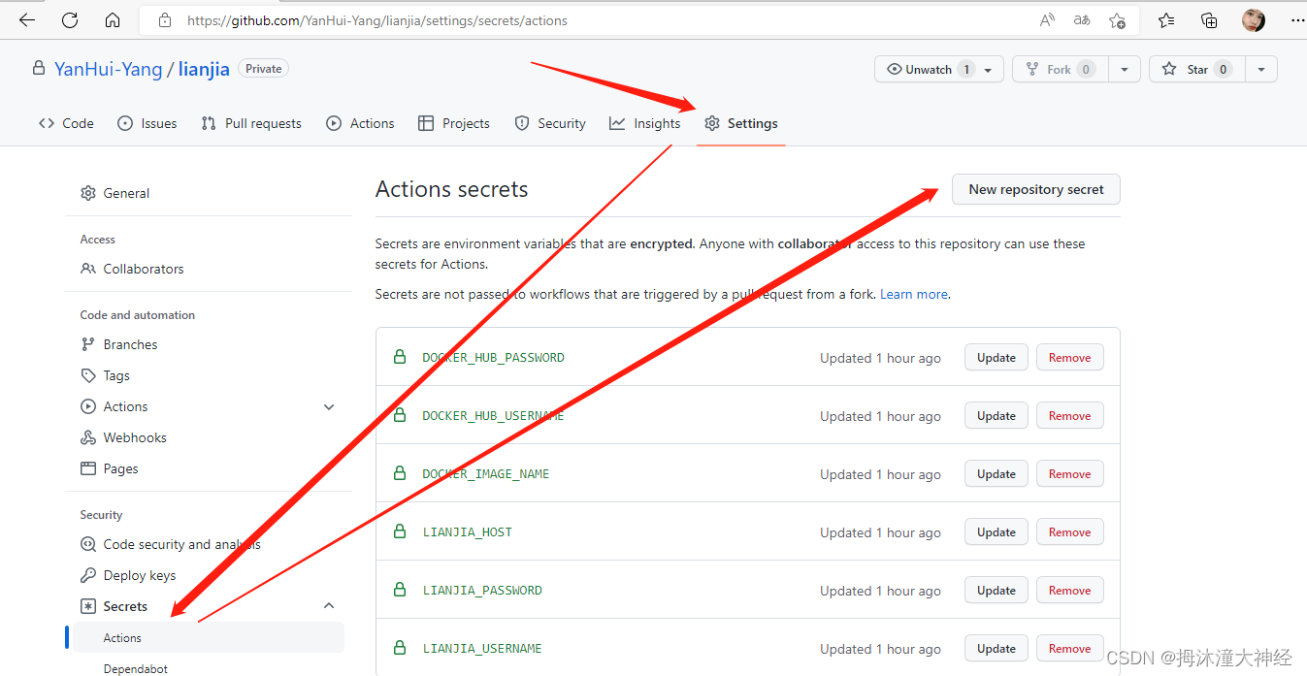Open the Collections icon in browser toolbar
Image resolution: width=1307 pixels, height=676 pixels.
[x=1209, y=19]
